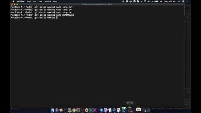Open the Trash in the Dock
Screen dimensions: 201x113
149,110
